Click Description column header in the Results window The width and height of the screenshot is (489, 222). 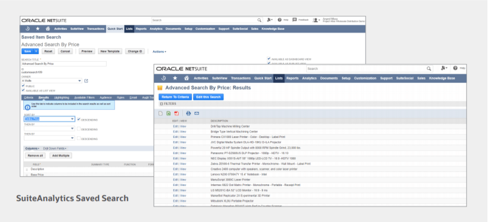(x=219, y=121)
